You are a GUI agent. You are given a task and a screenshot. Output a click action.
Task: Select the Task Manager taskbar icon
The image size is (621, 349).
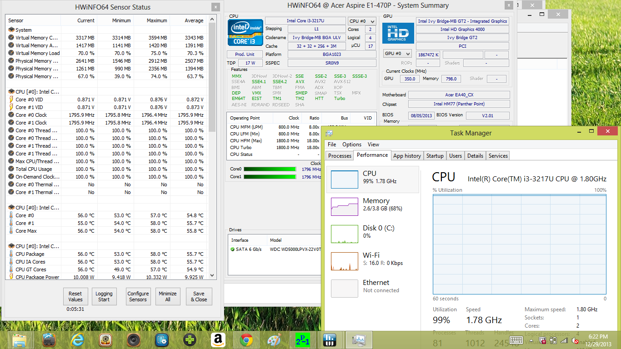click(x=359, y=340)
